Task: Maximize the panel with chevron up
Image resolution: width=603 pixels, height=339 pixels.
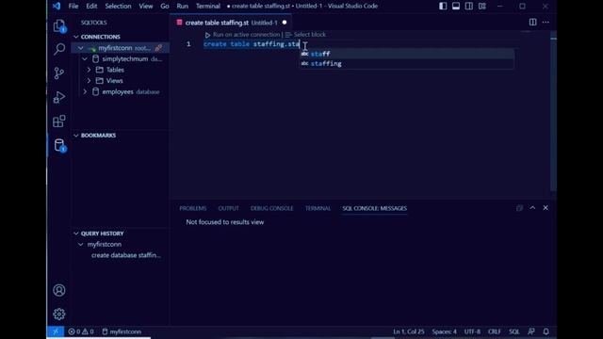Action: point(532,207)
